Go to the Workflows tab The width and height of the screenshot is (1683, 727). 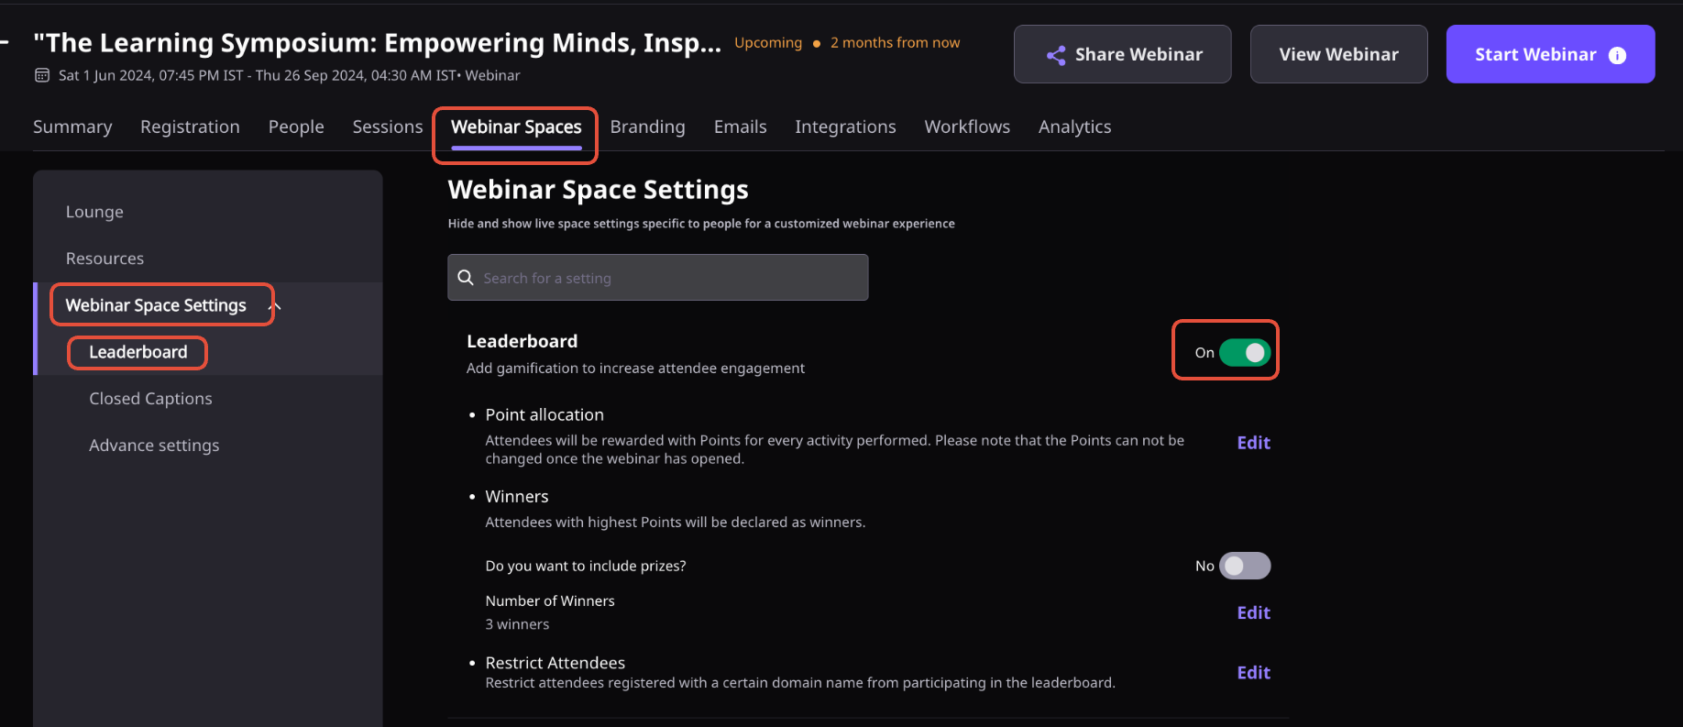point(967,127)
